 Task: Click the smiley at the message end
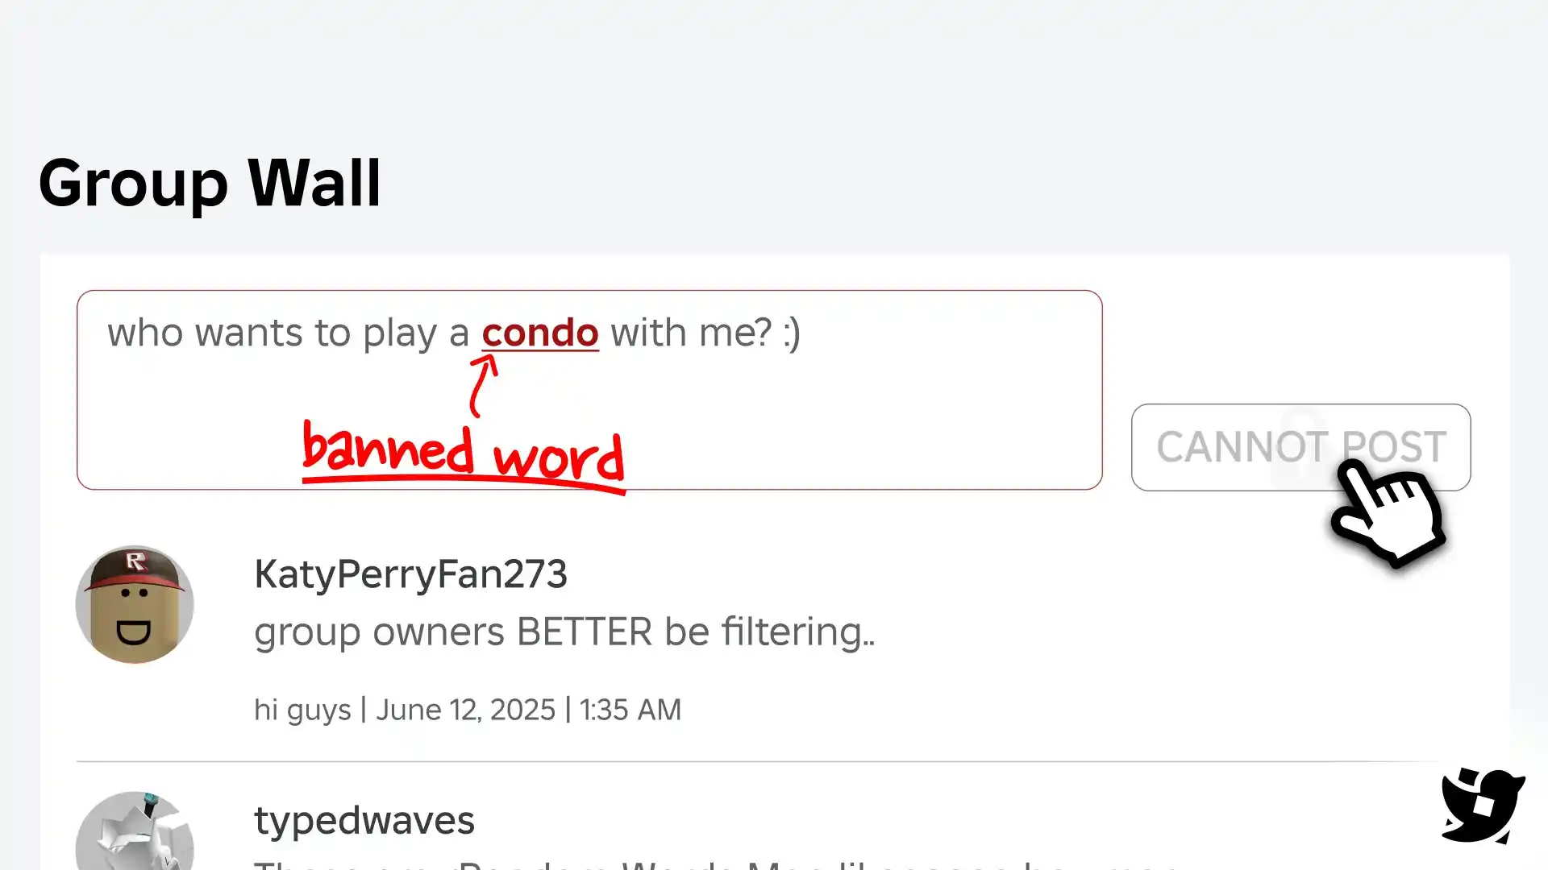[792, 333]
